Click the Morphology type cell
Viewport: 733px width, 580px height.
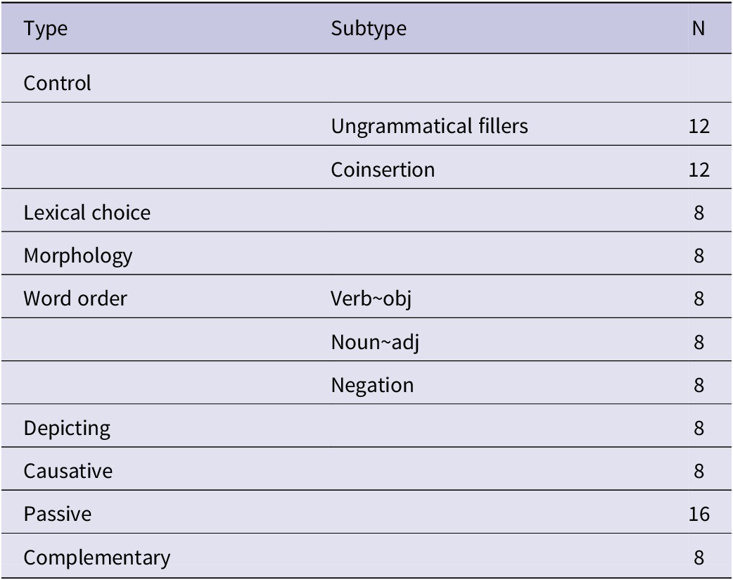78,256
